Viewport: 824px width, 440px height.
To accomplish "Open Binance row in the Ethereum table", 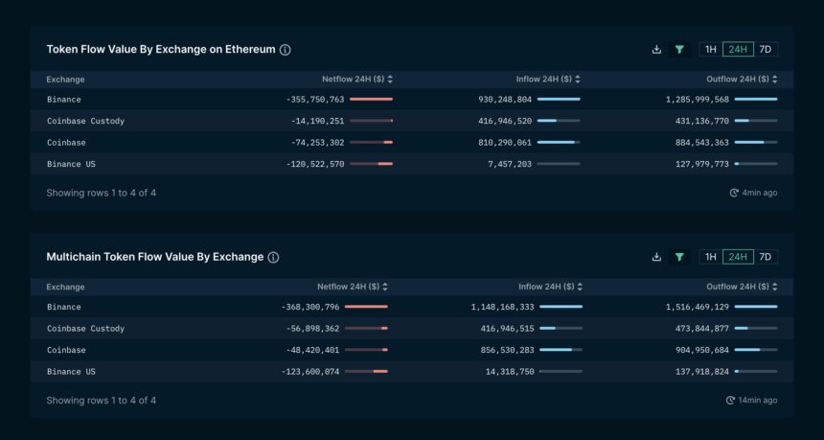I will click(64, 100).
